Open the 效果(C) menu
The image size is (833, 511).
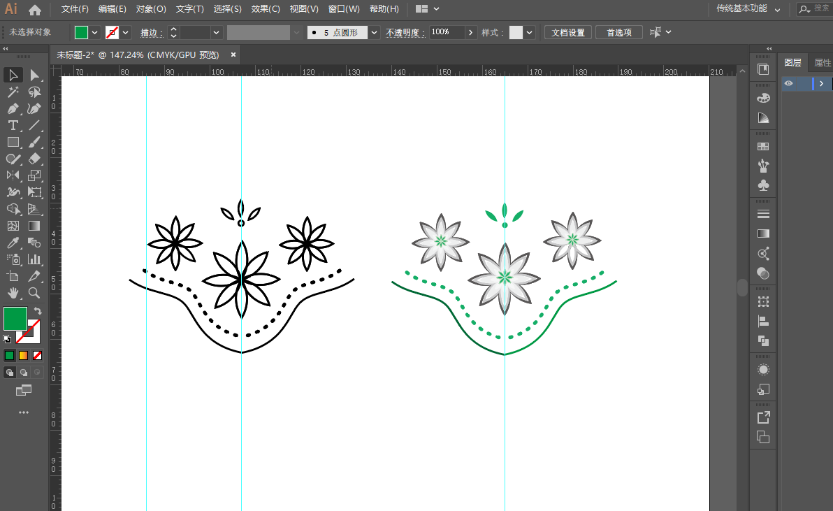point(266,9)
